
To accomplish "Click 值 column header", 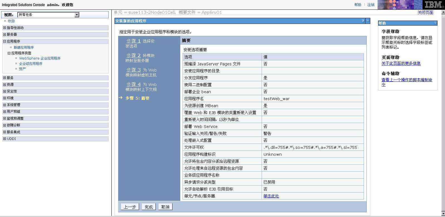I will pyautogui.click(x=265, y=57).
